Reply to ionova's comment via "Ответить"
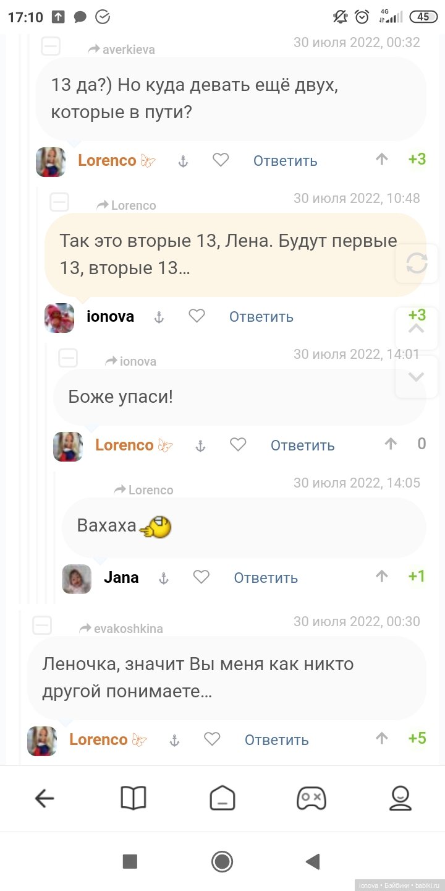Image resolution: width=445 pixels, height=891 pixels. click(261, 317)
